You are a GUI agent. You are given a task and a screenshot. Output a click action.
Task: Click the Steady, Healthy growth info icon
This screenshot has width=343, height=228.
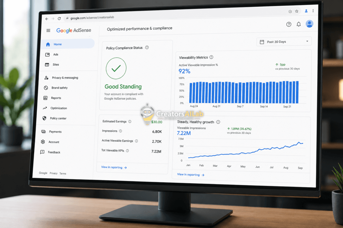[218, 122]
